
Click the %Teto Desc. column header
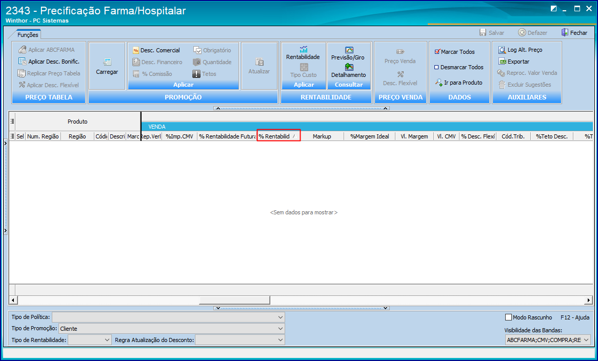[x=551, y=136]
